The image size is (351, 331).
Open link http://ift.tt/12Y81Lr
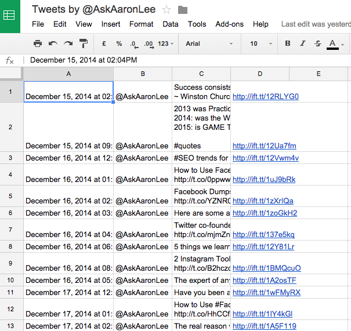tap(263, 246)
